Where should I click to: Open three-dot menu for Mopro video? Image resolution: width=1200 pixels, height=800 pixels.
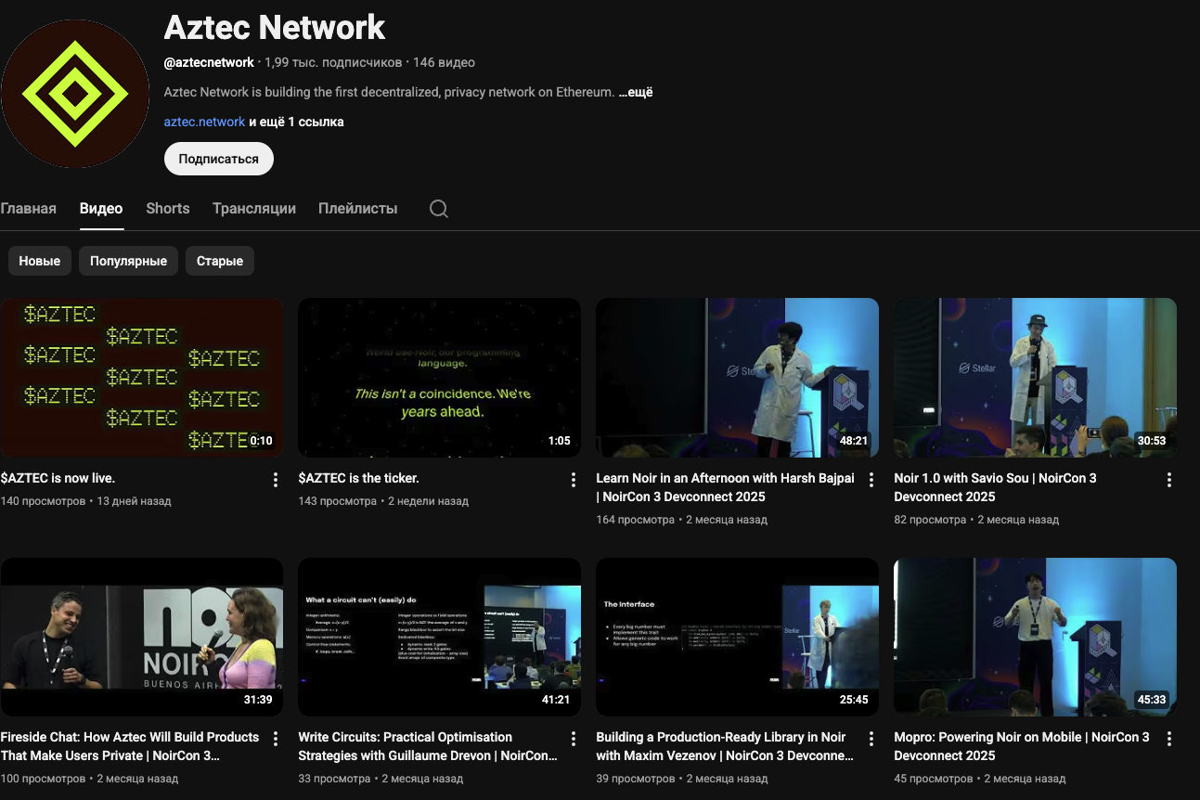tap(1168, 739)
